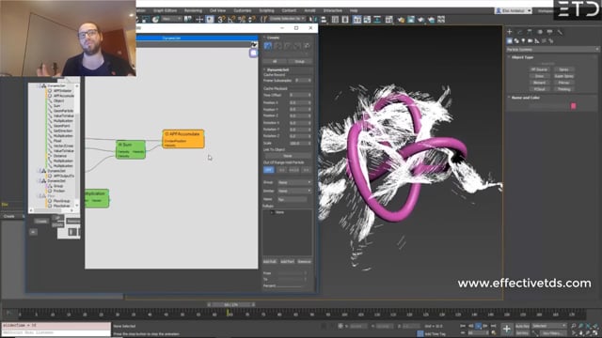This screenshot has width=602, height=338.
Task: Click the Create button in the bottom-left panel
Action: pos(41,222)
